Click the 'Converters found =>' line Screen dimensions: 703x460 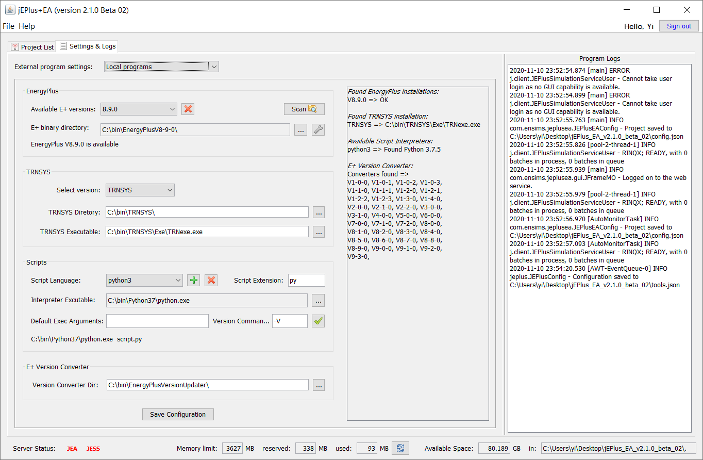tap(378, 174)
